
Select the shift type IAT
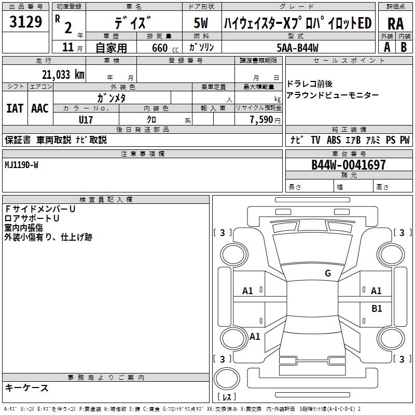[x=15, y=108]
